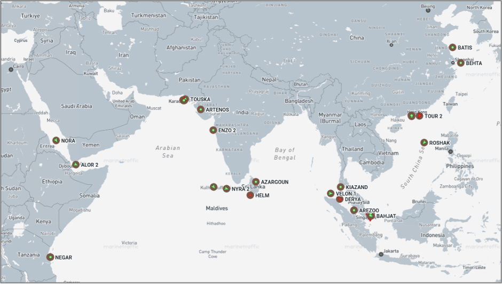Image resolution: width=502 pixels, height=284 pixels.
Task: Select the BEHTA vessel marker near Shanghai
Action: tap(461, 63)
